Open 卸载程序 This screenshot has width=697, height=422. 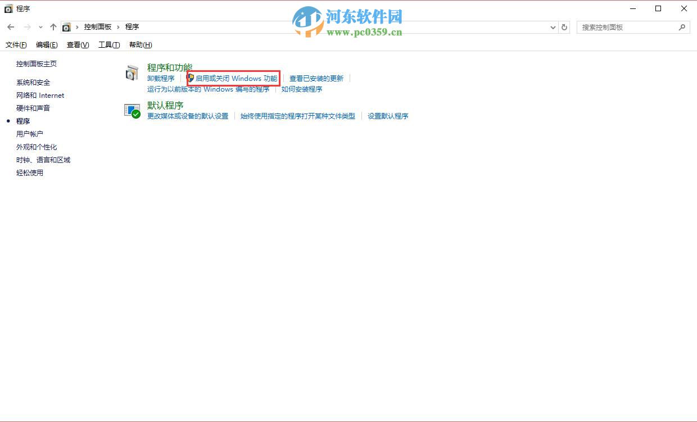pyautogui.click(x=160, y=78)
